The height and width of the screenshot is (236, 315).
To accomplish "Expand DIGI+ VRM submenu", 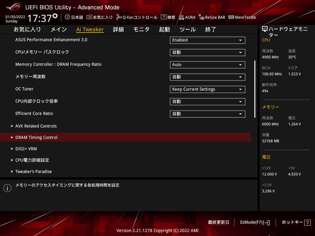I will coord(24,149).
